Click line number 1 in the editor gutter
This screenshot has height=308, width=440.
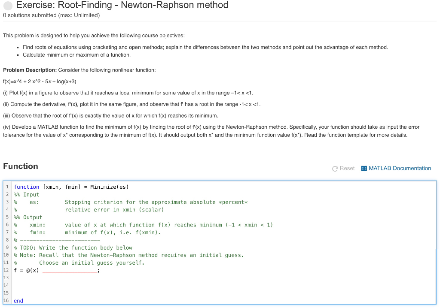click(7, 187)
